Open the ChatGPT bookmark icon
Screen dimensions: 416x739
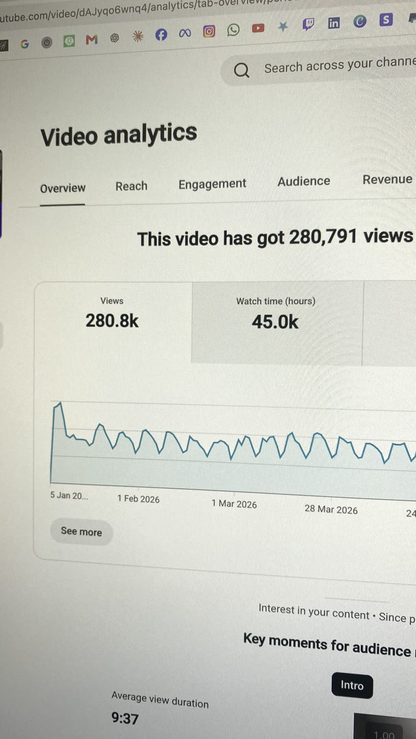click(115, 38)
